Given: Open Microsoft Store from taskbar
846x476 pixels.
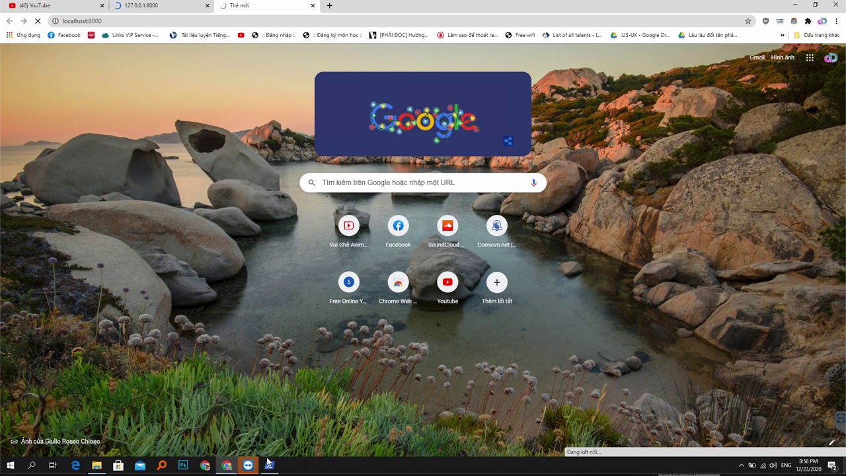Looking at the screenshot, I should tap(118, 465).
